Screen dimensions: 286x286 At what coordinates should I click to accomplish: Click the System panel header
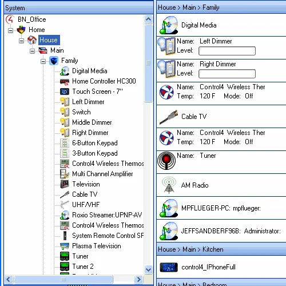point(78,8)
